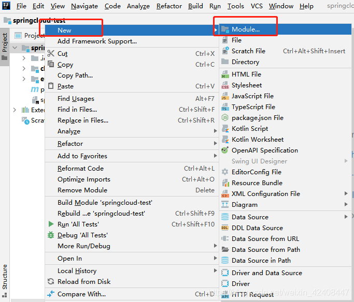Select HTTP Request entry
This screenshot has height=302, width=354.
point(286,295)
